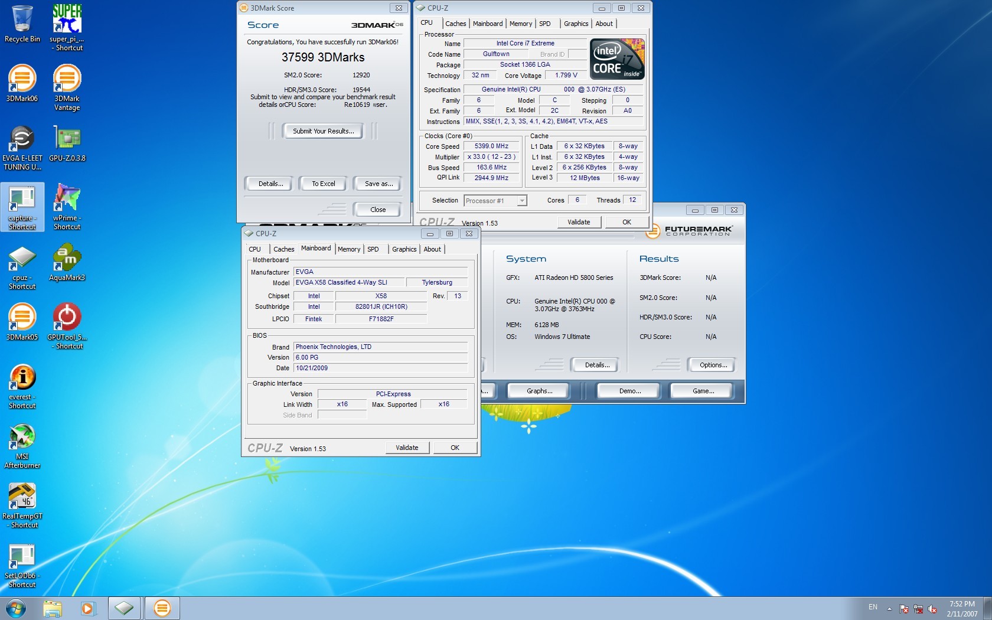Select the Caches tab in top CPU-Z

(455, 24)
